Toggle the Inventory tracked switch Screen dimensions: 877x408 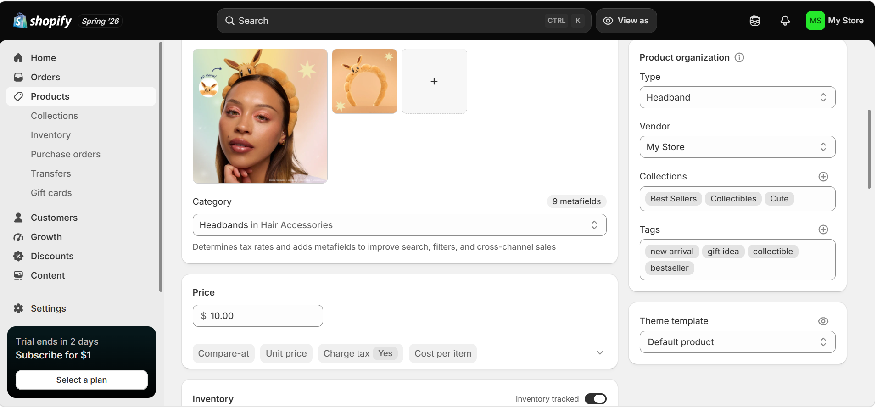pos(596,399)
